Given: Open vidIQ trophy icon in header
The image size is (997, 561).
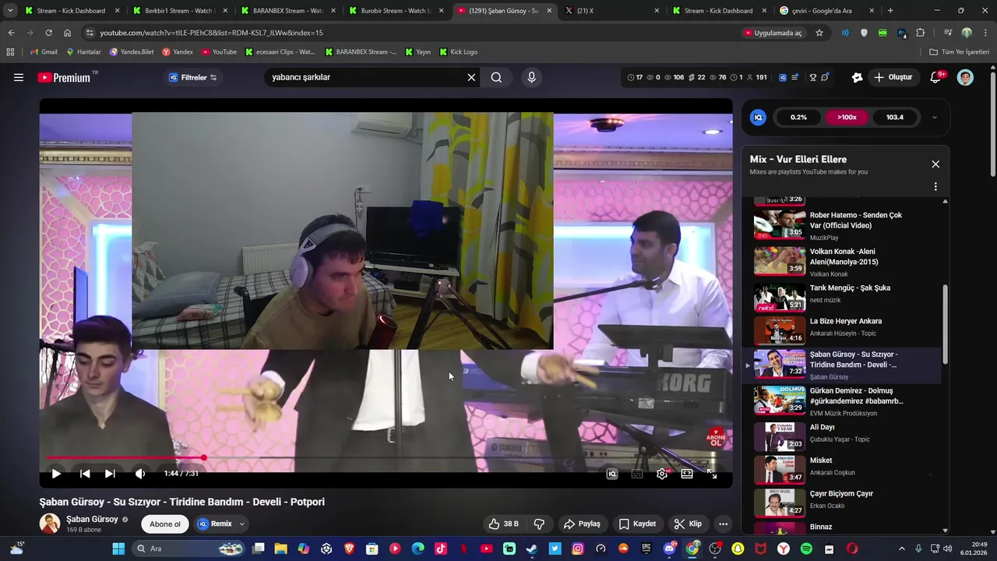Looking at the screenshot, I should pyautogui.click(x=812, y=77).
